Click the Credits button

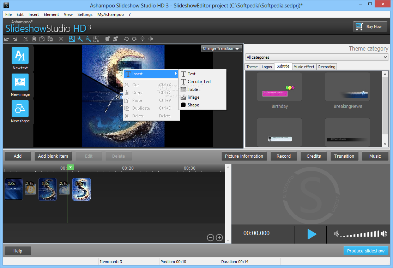[314, 156]
